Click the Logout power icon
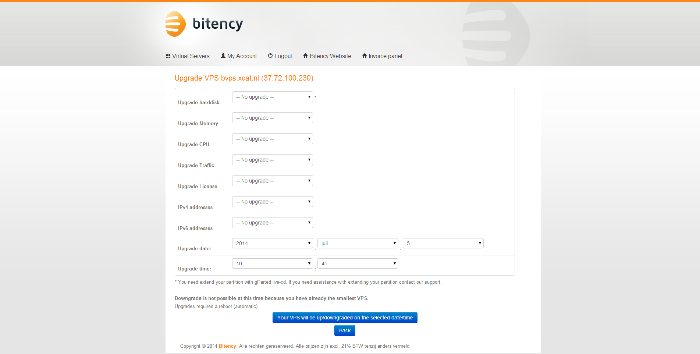 click(270, 56)
